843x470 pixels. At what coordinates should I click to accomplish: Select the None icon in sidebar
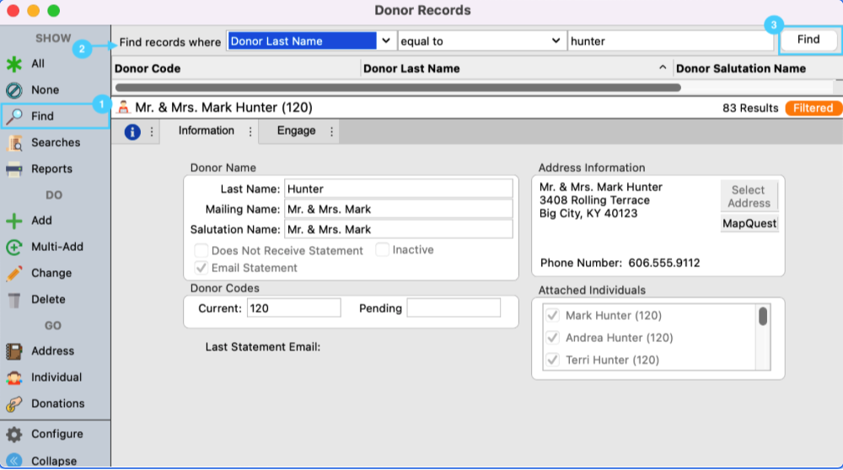pos(14,90)
